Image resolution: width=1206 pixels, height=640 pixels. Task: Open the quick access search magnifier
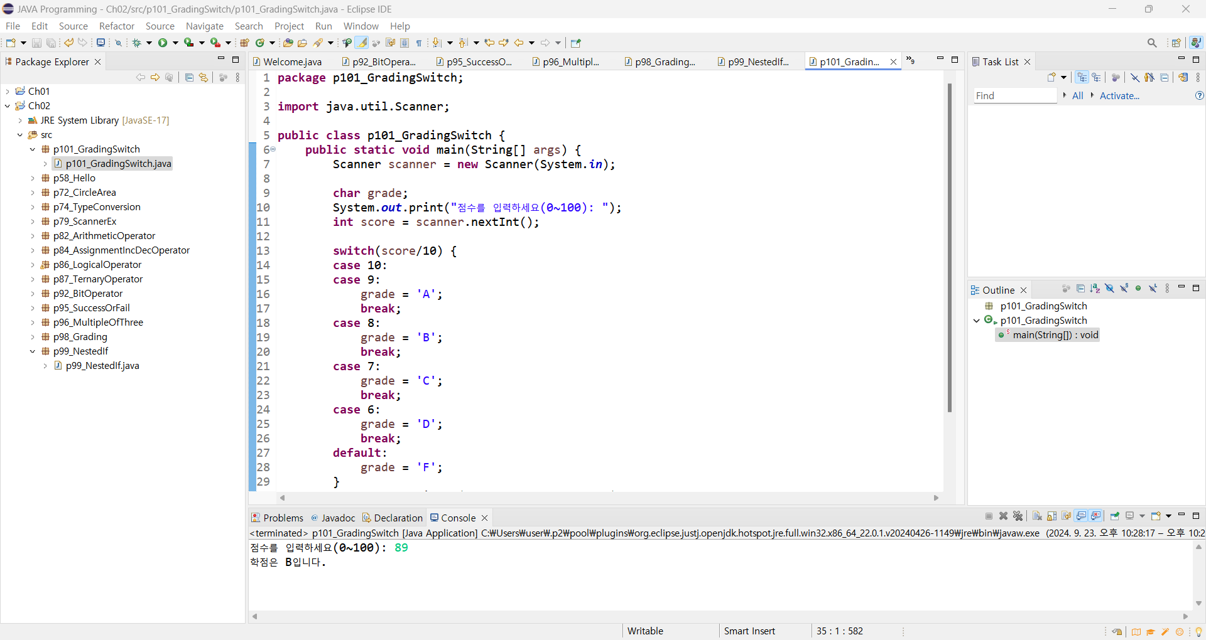click(1152, 43)
